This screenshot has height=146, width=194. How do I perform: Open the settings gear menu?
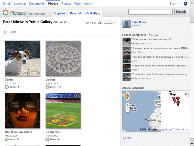click(x=185, y=4)
